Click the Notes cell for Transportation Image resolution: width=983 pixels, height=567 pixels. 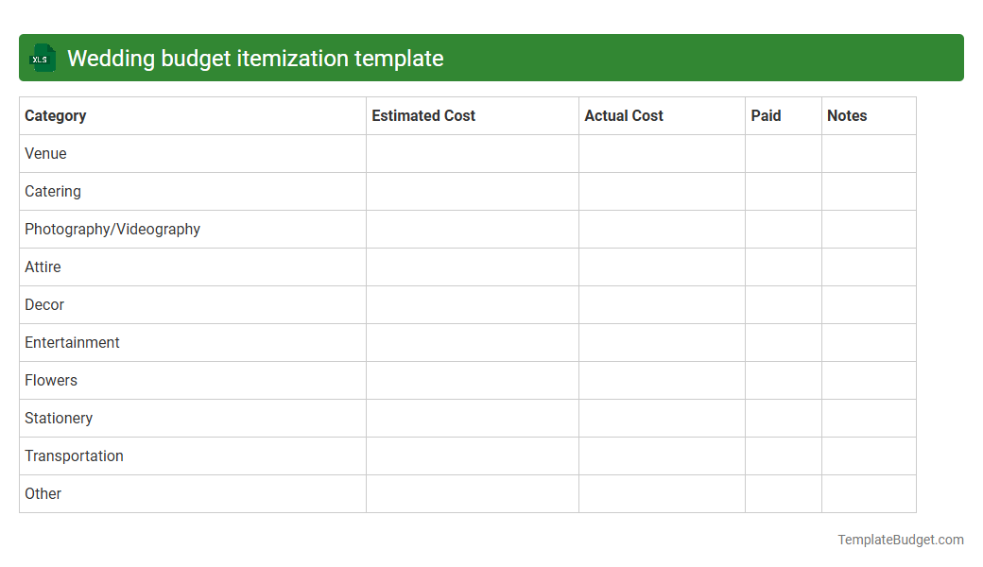(x=869, y=455)
